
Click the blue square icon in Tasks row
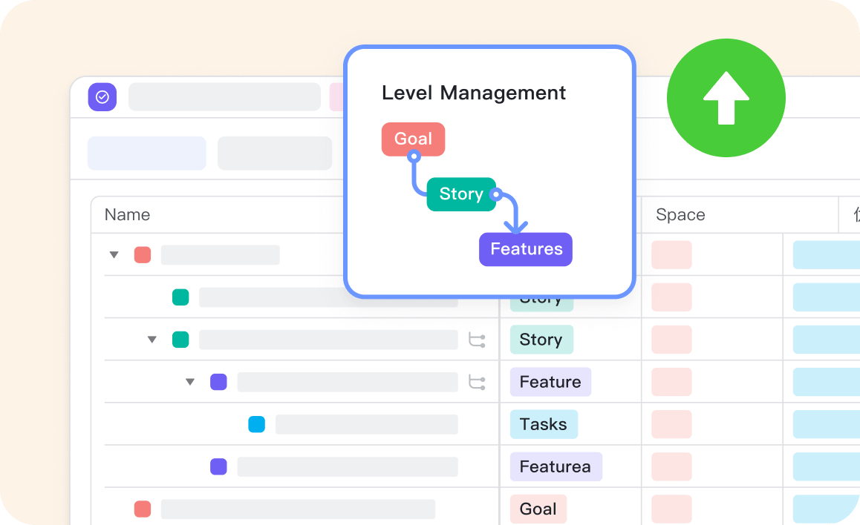pos(256,425)
